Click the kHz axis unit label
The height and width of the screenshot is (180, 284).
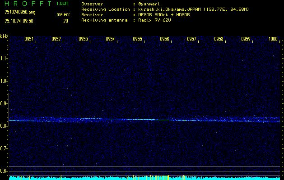pos(4,36)
